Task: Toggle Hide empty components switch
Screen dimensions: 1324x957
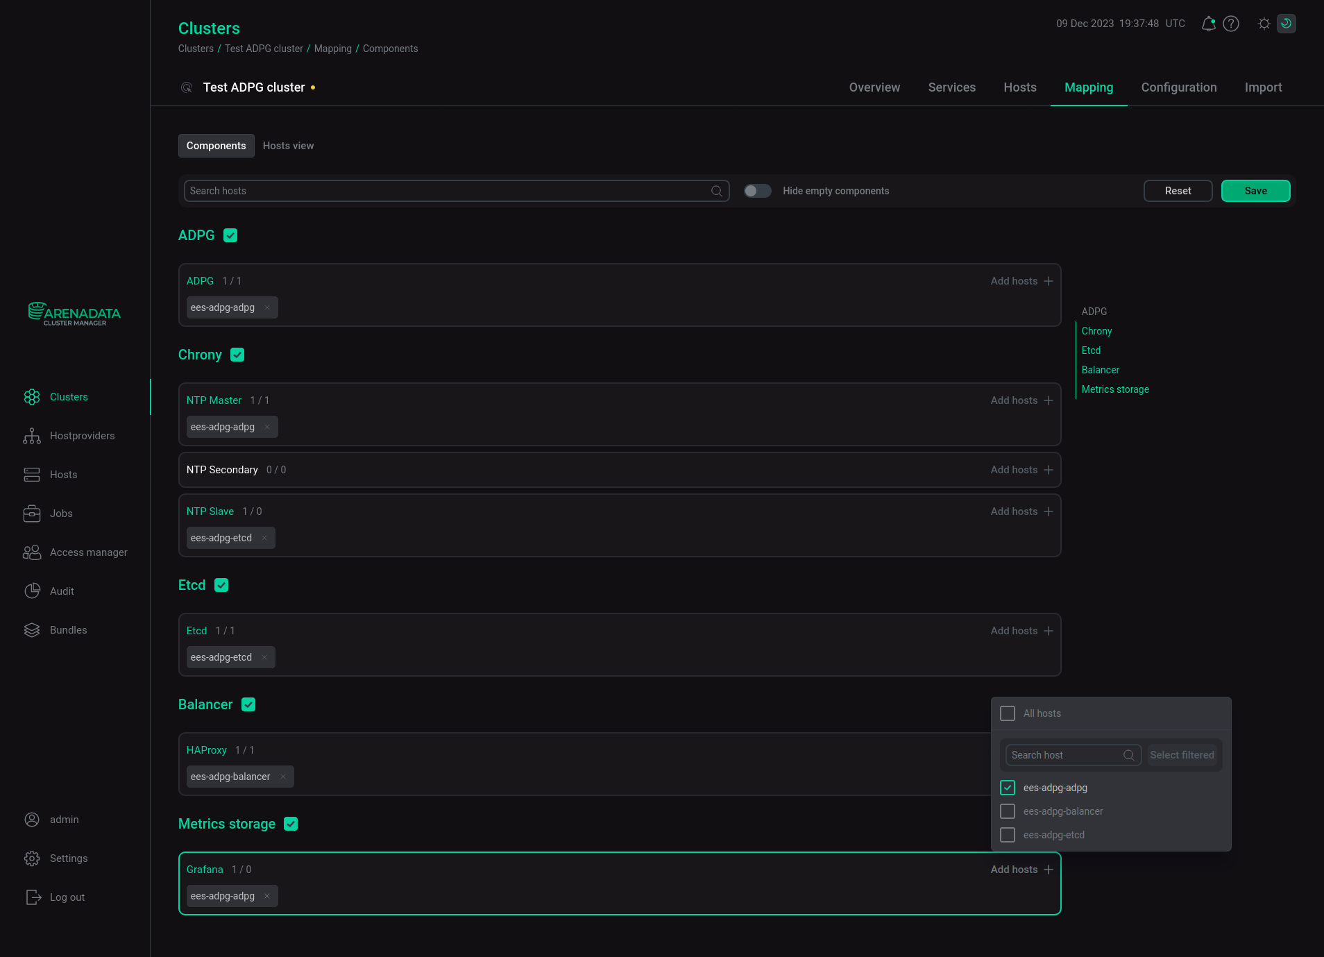Action: 758,191
